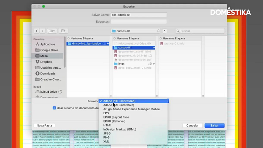Click the Buscar search field
The height and width of the screenshot is (148, 263).
(x=200, y=31)
